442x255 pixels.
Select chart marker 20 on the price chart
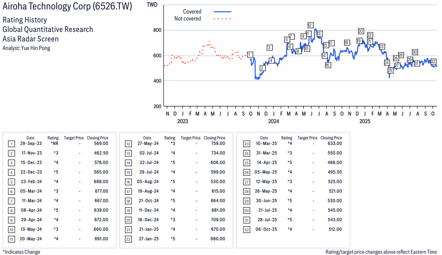361,31
